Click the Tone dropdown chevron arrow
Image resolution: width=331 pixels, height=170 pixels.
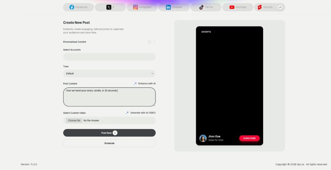click(x=152, y=73)
